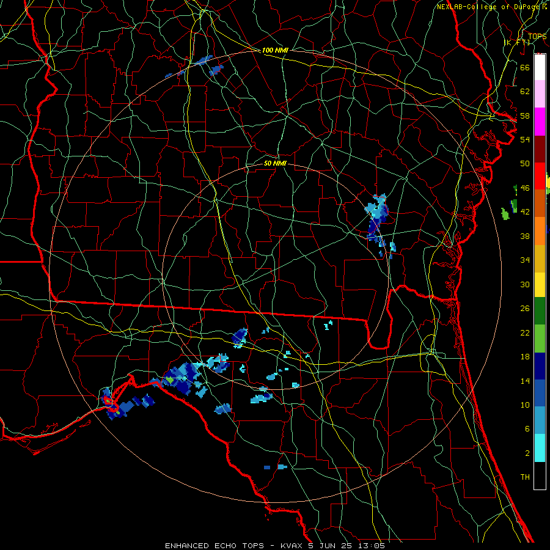The width and height of the screenshot is (550, 550).
Task: Select the navy blue legend swatch
Action: click(540, 366)
